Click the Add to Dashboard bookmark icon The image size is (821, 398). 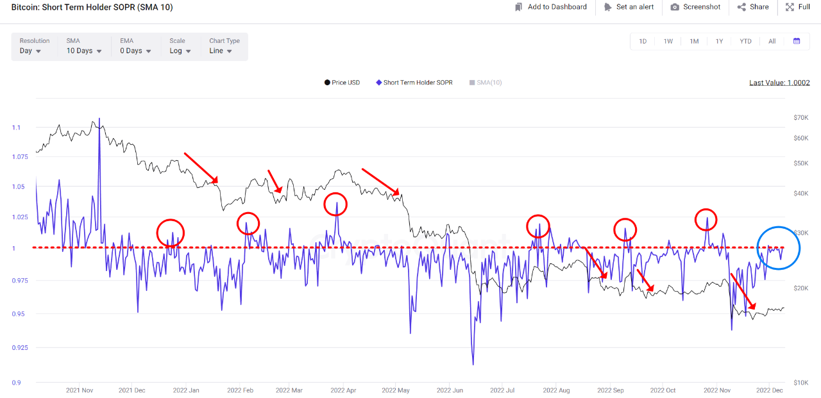(x=519, y=7)
